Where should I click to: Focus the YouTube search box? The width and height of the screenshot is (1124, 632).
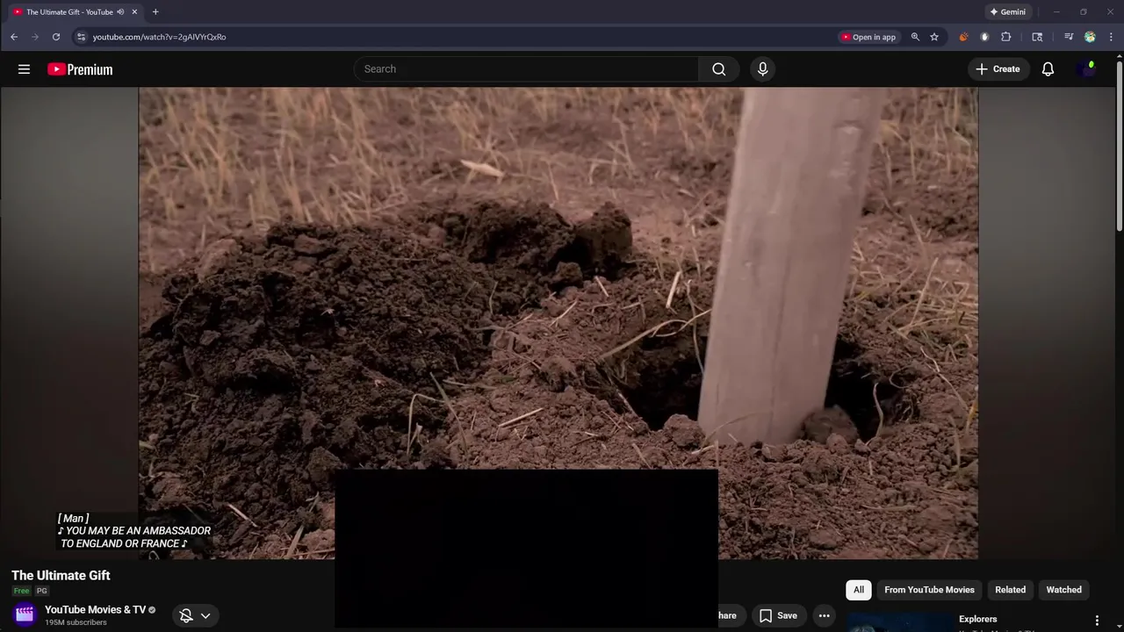coord(526,69)
